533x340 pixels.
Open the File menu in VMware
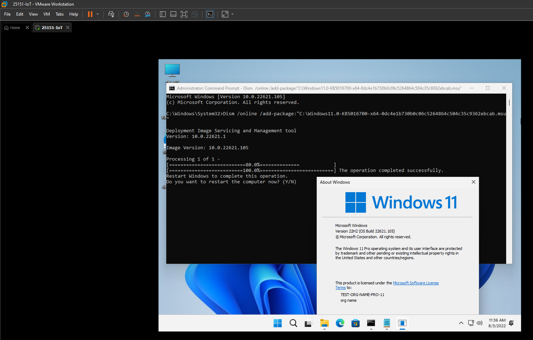tap(7, 14)
